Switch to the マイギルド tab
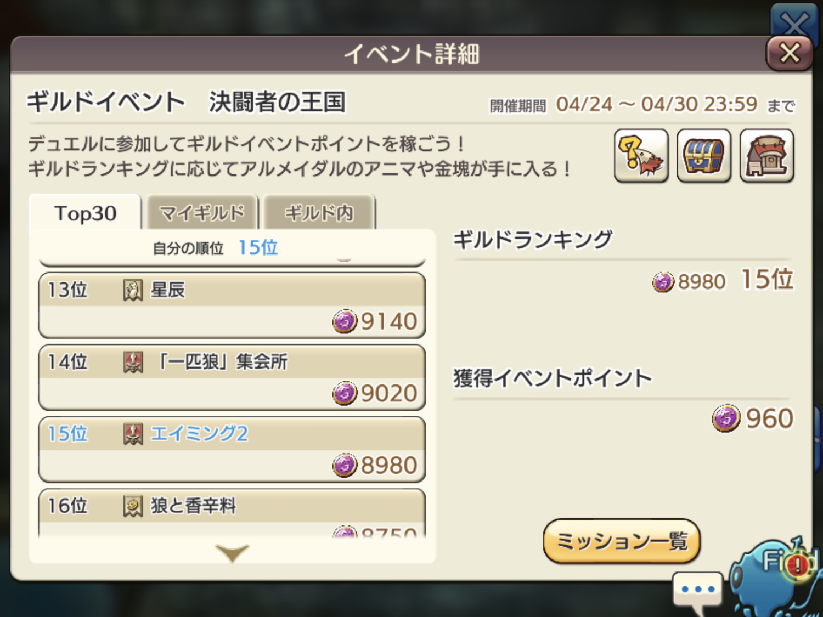Screen dimensions: 823x617 pyautogui.click(x=201, y=213)
